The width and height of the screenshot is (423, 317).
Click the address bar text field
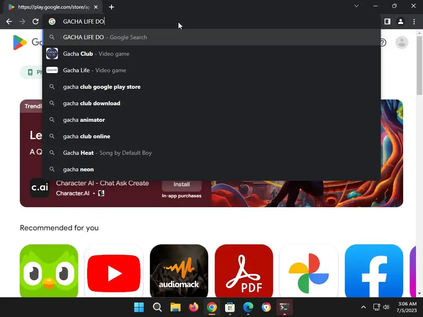click(211, 21)
